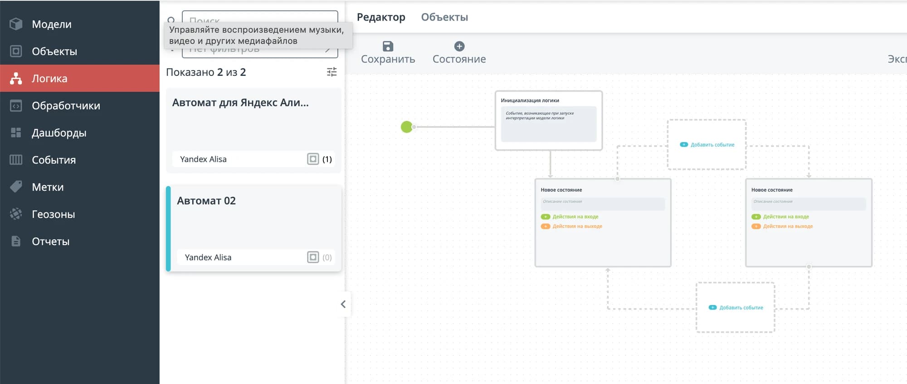This screenshot has width=907, height=384.
Task: Open Геозоны in the sidebar
Action: click(x=53, y=214)
